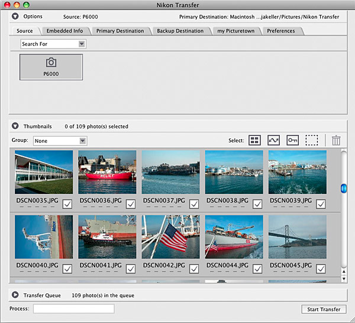Toggle checkbox for DSCN0037.JPG
The height and width of the screenshot is (323, 355).
194,204
